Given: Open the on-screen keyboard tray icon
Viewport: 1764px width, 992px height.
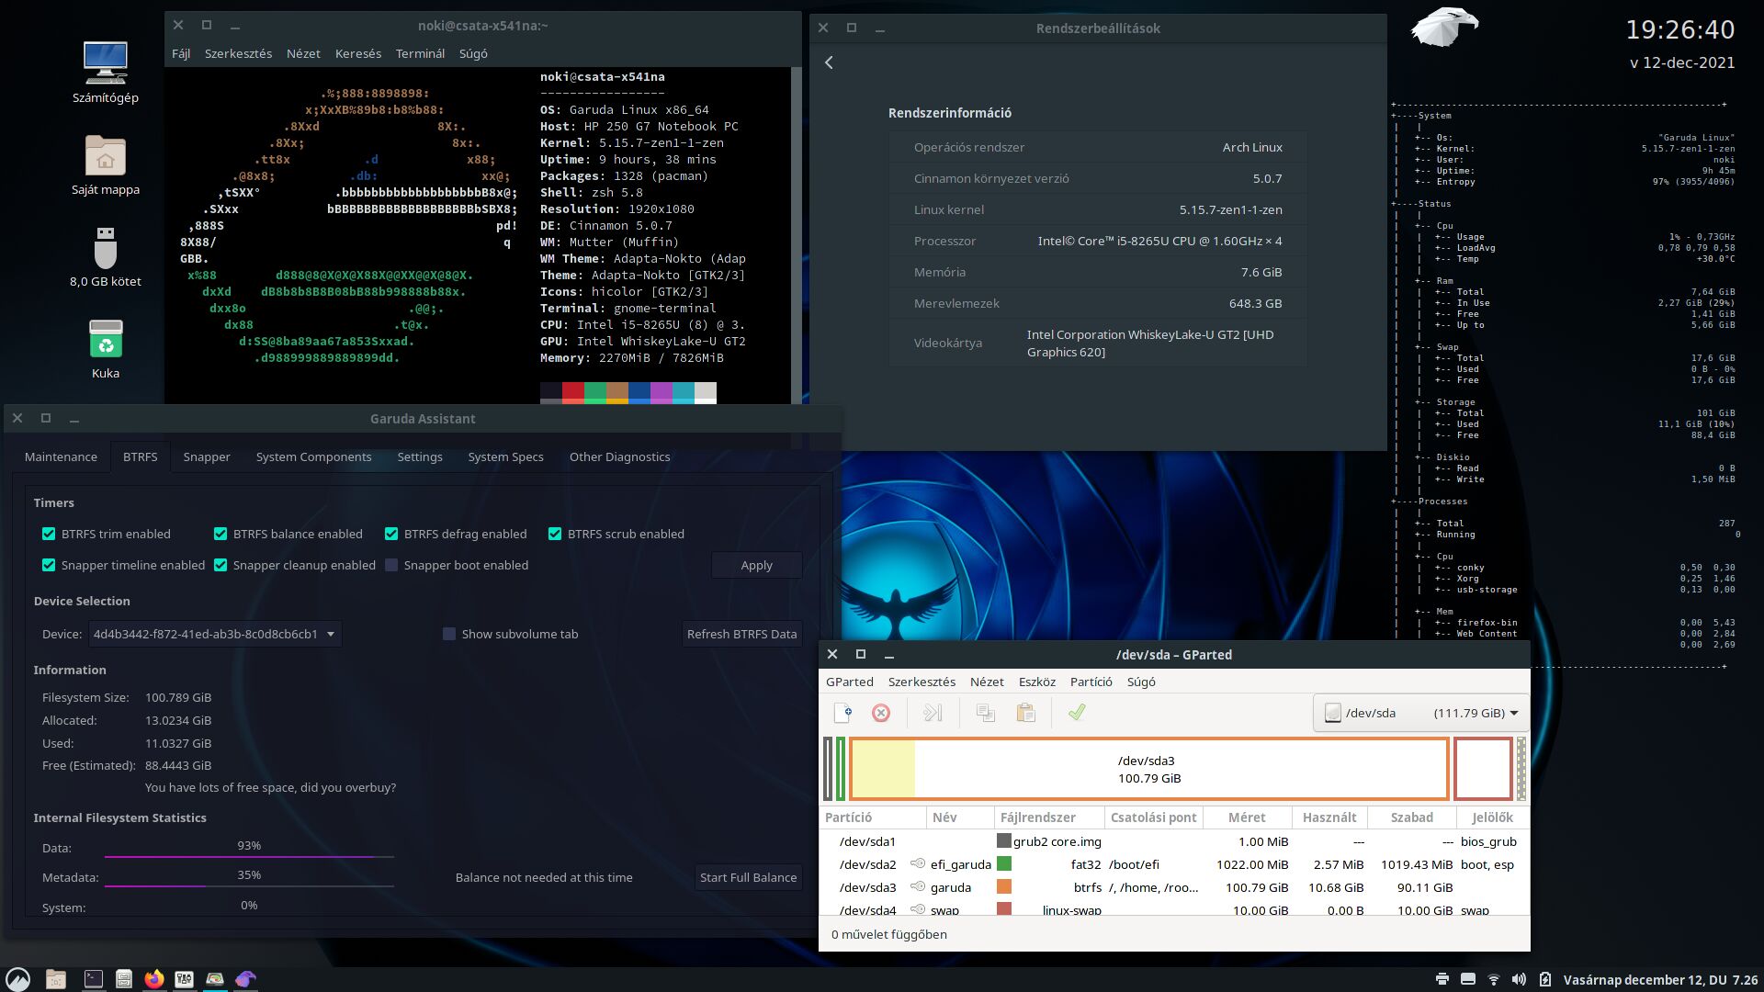Looking at the screenshot, I should click(1468, 979).
